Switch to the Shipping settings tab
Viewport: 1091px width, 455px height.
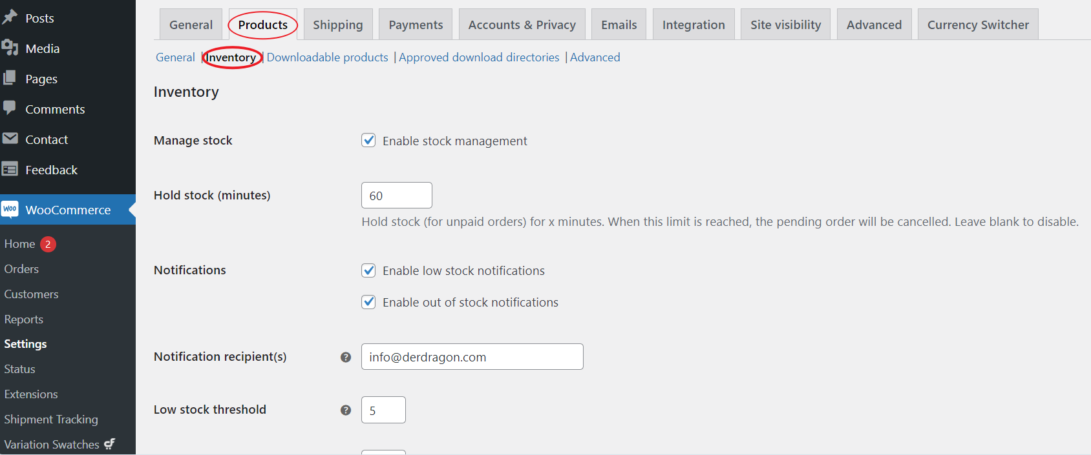pos(338,25)
